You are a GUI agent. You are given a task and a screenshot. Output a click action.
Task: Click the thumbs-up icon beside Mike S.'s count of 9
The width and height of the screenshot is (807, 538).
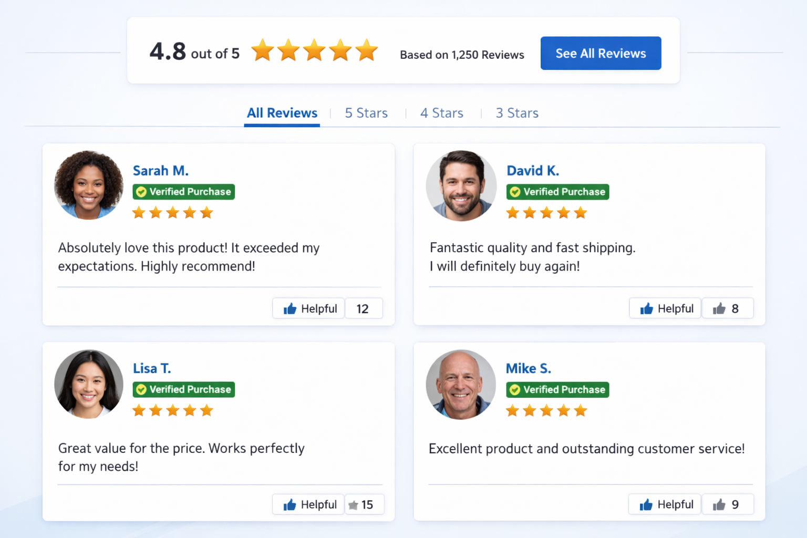[x=719, y=504]
